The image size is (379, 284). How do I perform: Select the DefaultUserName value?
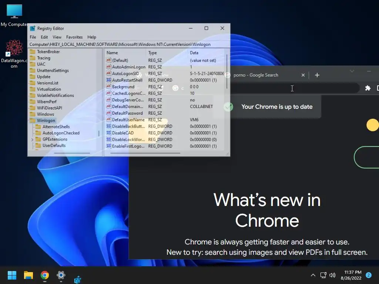[128, 120]
